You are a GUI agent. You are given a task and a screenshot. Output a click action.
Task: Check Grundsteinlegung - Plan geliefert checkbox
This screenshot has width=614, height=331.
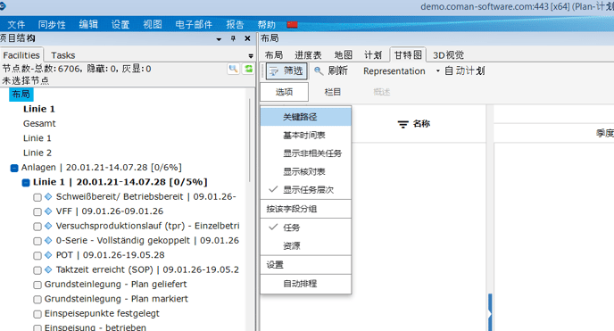[x=37, y=285]
